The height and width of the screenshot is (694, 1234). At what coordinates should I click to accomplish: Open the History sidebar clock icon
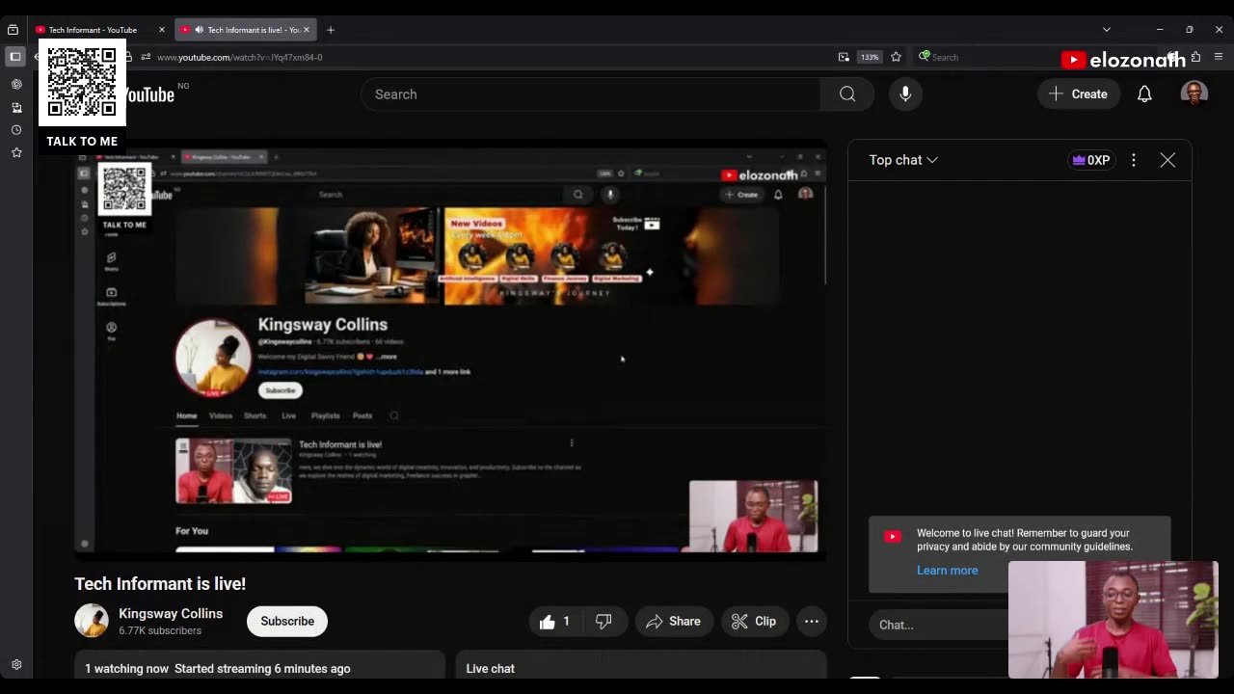click(x=16, y=130)
